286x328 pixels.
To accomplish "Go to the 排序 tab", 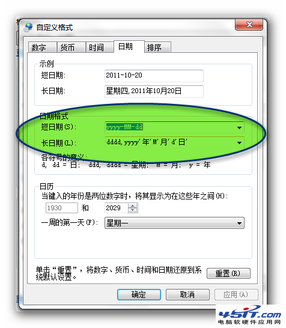I will (x=158, y=47).
